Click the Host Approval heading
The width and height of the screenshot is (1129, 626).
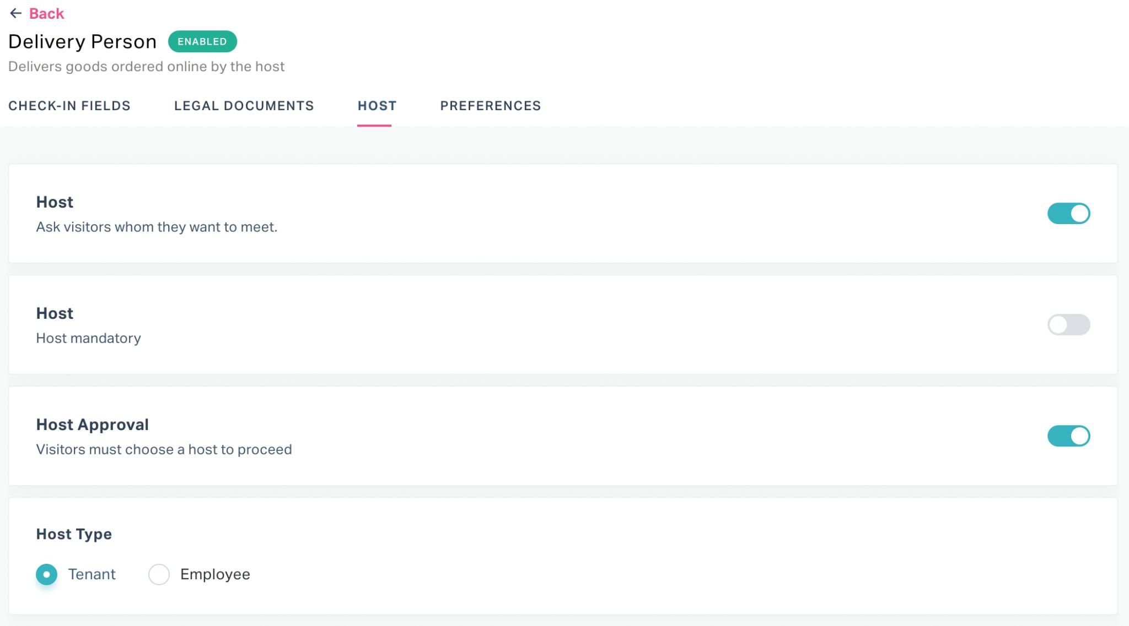[x=93, y=424]
